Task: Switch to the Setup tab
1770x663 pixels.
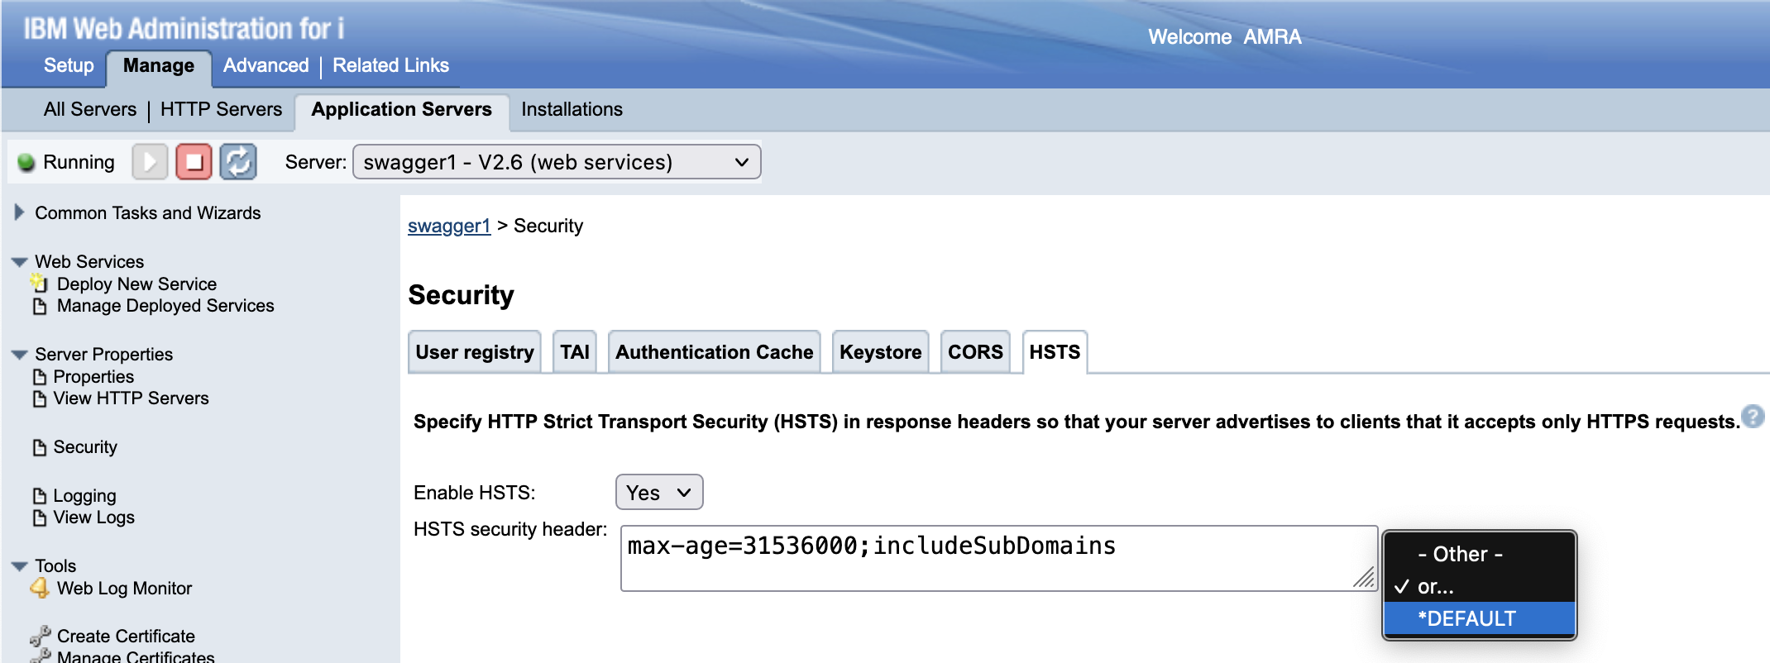Action: click(69, 65)
